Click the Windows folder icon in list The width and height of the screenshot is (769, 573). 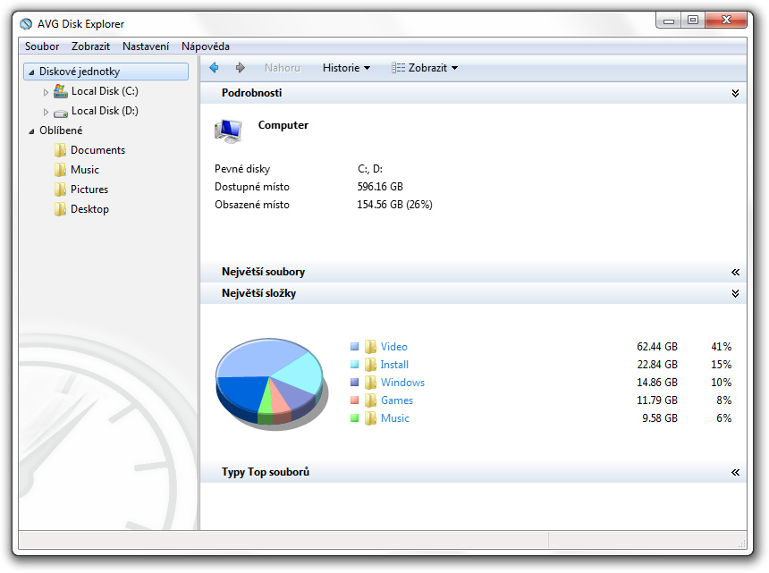pos(370,383)
